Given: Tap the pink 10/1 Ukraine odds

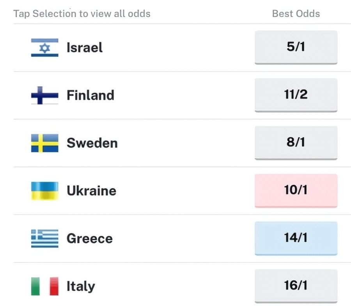Looking at the screenshot, I should click(296, 190).
